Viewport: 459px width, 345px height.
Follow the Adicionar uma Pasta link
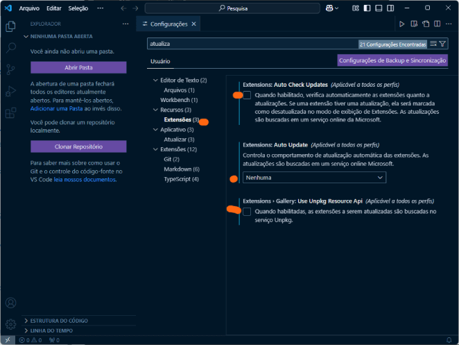[56, 108]
